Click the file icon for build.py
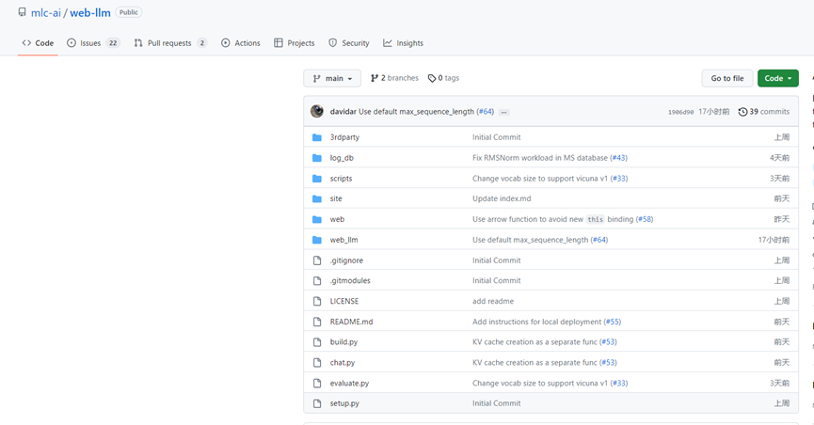Viewport: 814px width, 425px height. pos(317,342)
